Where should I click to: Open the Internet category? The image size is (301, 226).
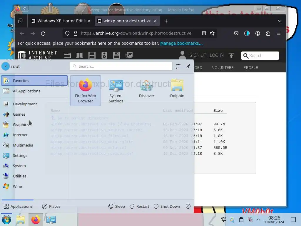tap(34, 135)
